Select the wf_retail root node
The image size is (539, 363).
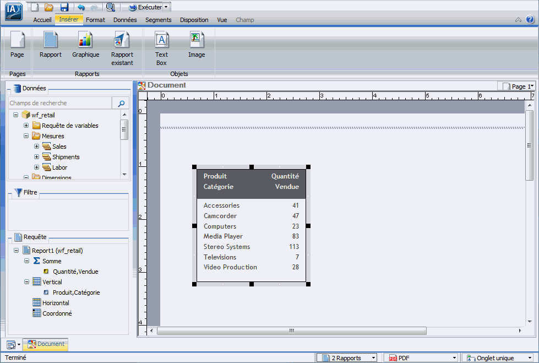[x=43, y=115]
